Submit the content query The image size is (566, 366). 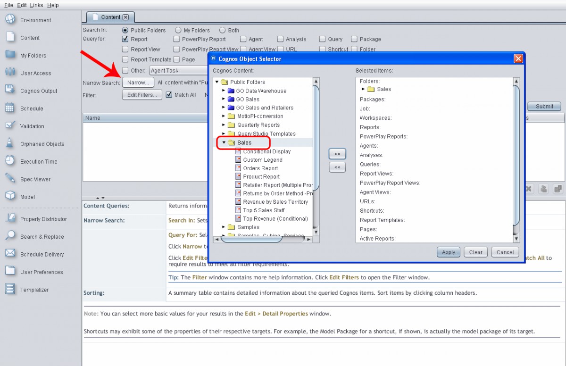pos(544,106)
